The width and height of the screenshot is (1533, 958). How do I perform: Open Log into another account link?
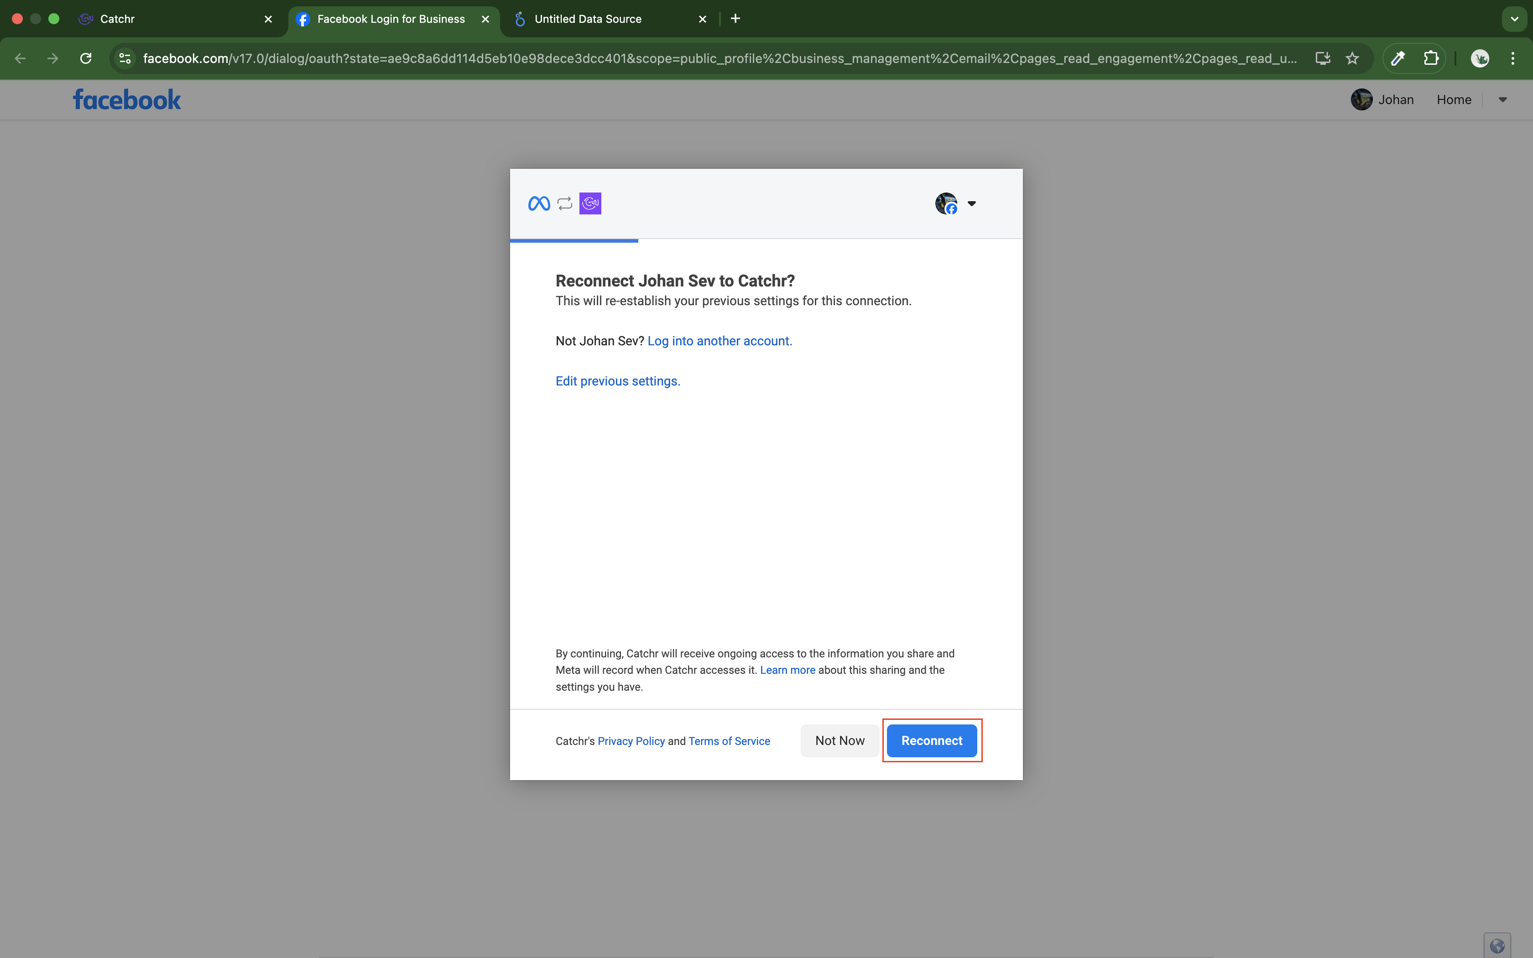(x=720, y=341)
